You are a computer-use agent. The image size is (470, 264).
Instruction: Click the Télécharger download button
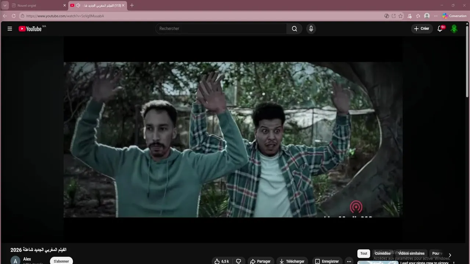[x=292, y=261]
